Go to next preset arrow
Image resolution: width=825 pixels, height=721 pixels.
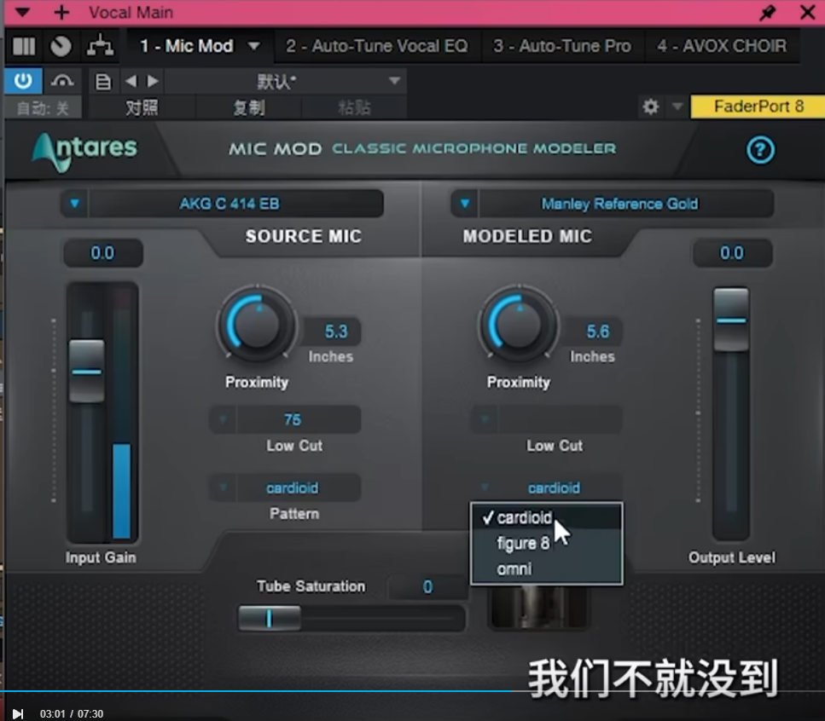point(153,81)
